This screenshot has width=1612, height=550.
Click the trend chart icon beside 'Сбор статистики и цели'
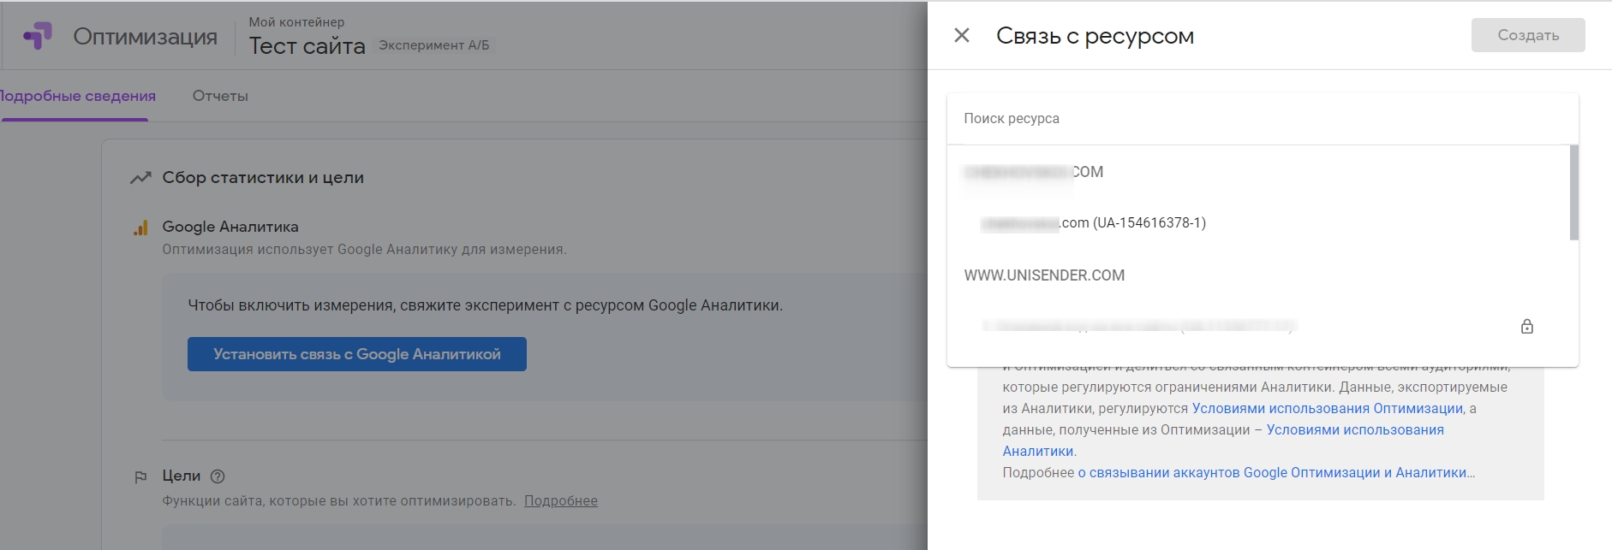click(140, 178)
